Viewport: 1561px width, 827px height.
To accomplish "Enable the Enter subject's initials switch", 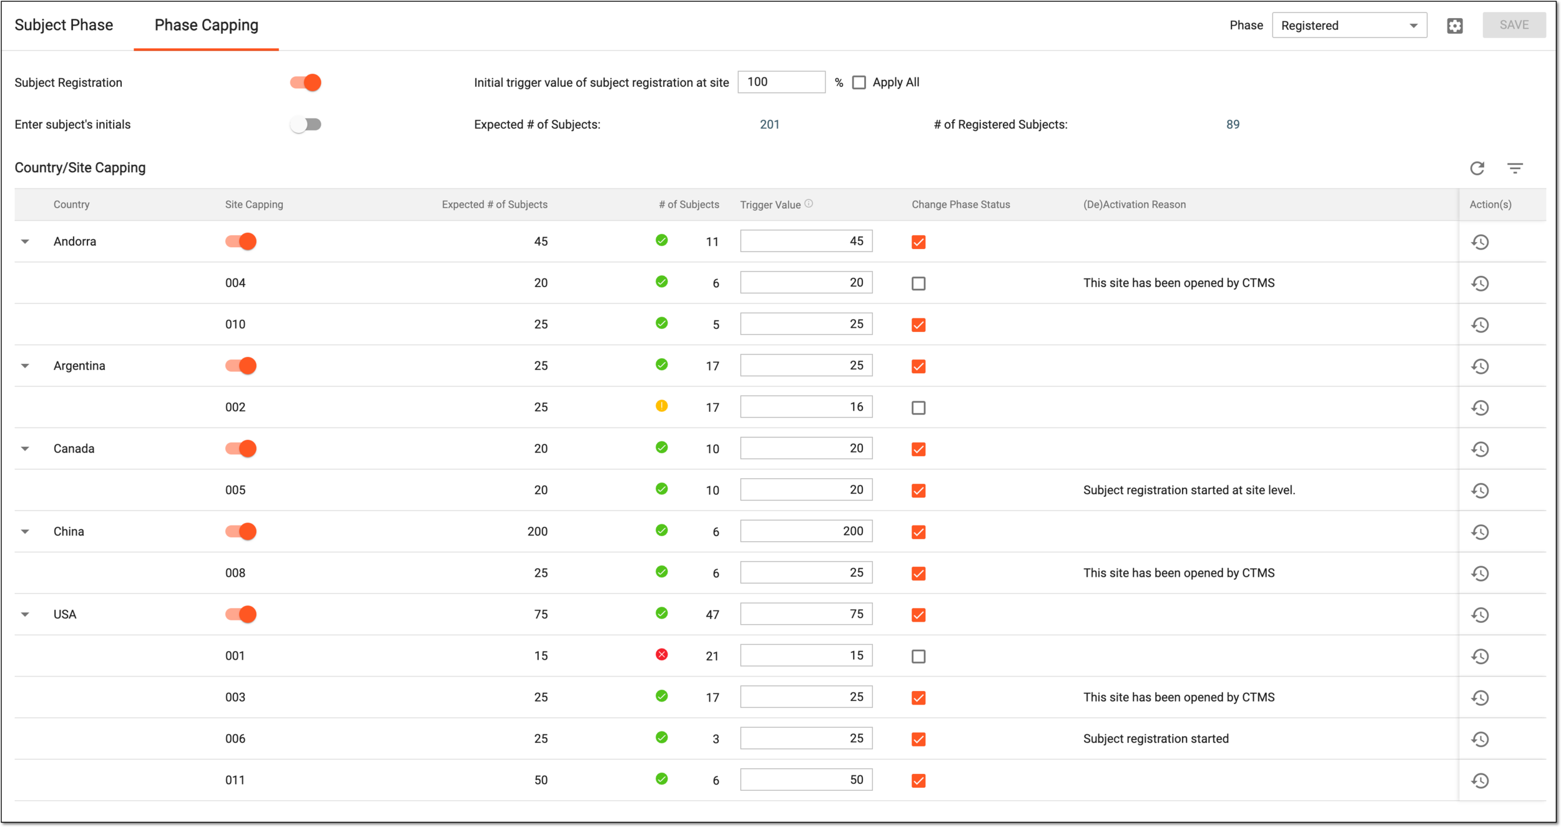I will click(x=305, y=124).
